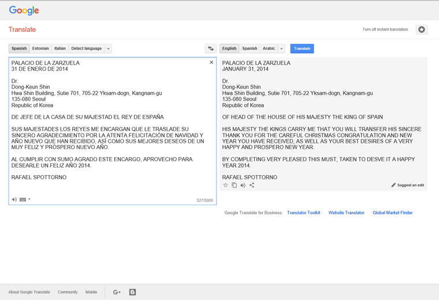Click the 'JANUARY 31, 2014' translated line
This screenshot has height=300, width=439.
pyautogui.click(x=245, y=69)
